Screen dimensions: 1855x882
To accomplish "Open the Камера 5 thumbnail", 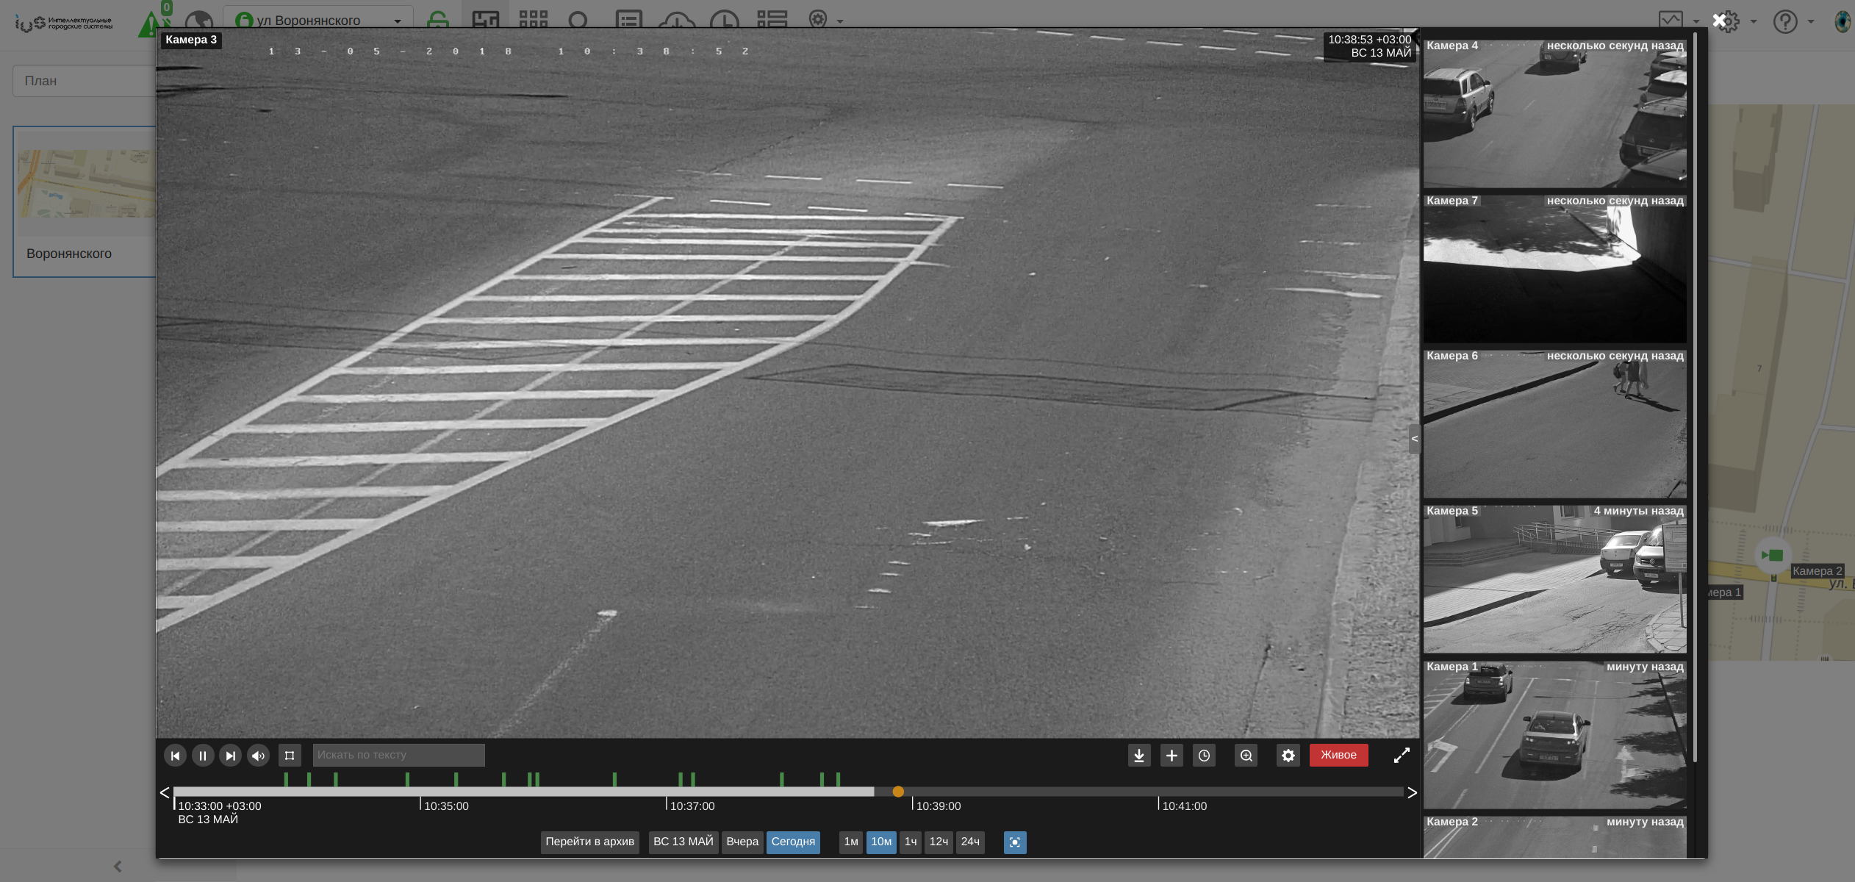I will pyautogui.click(x=1554, y=578).
